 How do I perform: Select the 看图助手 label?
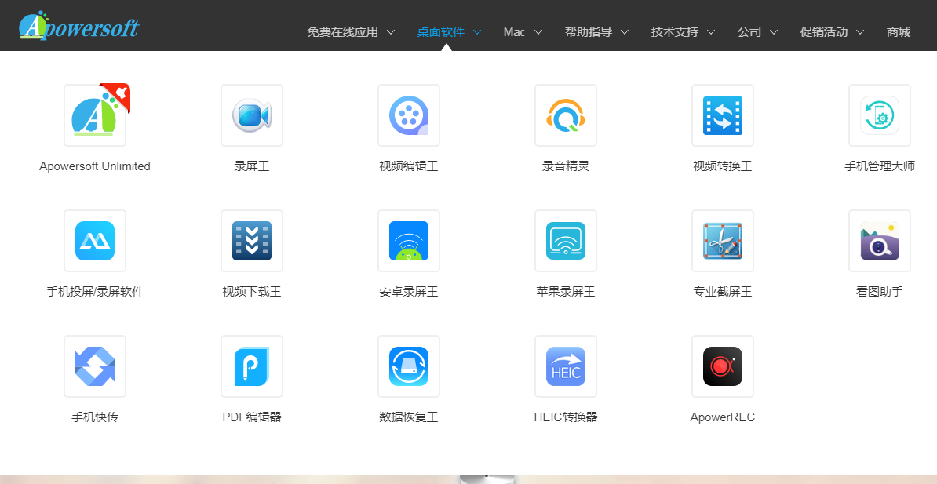pyautogui.click(x=880, y=292)
